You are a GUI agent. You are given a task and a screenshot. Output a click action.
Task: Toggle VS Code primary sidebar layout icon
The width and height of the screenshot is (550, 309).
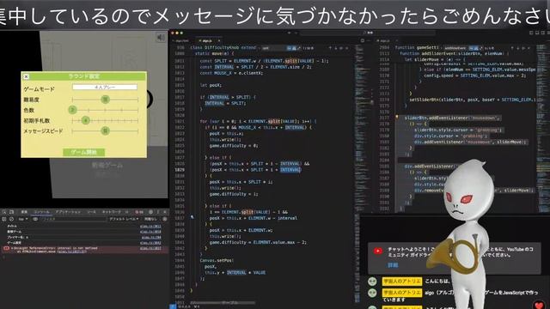(531, 33)
